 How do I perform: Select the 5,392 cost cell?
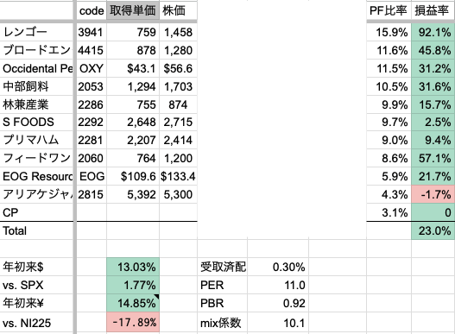[133, 194]
